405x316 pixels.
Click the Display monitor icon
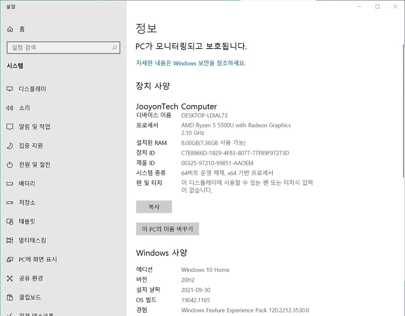10,89
